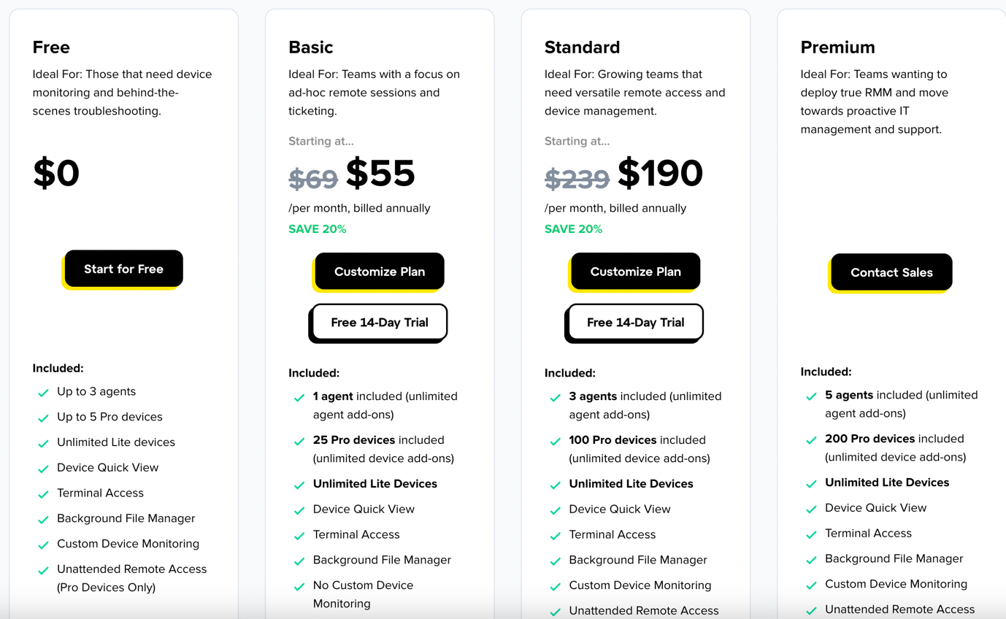This screenshot has width=1006, height=619.
Task: Click the checkmark beside 5 agents included in Premium
Action: pyautogui.click(x=811, y=395)
